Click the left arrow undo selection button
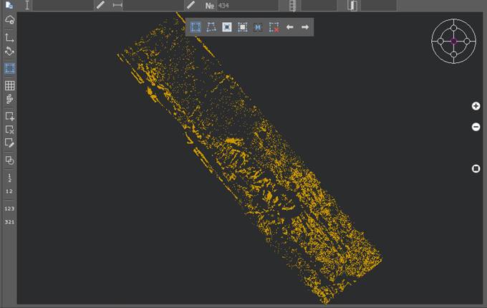 tap(290, 27)
